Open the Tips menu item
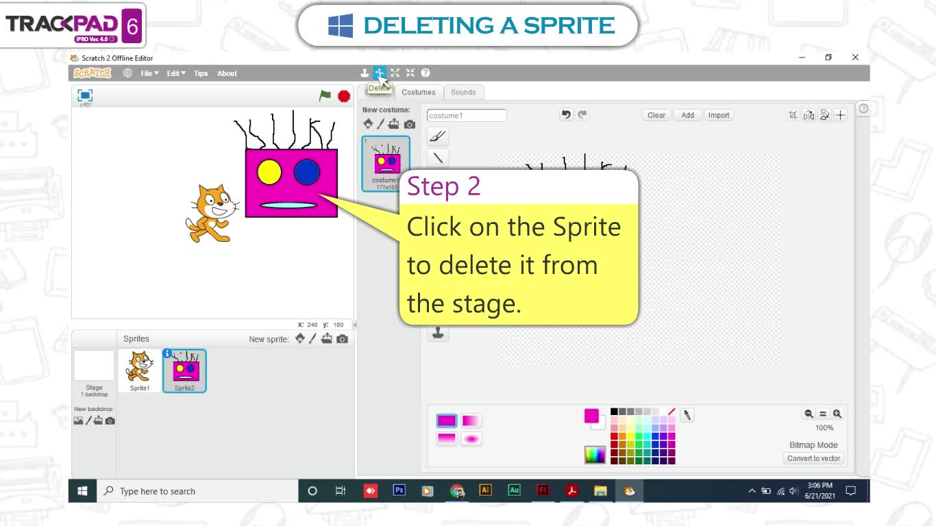The height and width of the screenshot is (526, 936). click(201, 73)
